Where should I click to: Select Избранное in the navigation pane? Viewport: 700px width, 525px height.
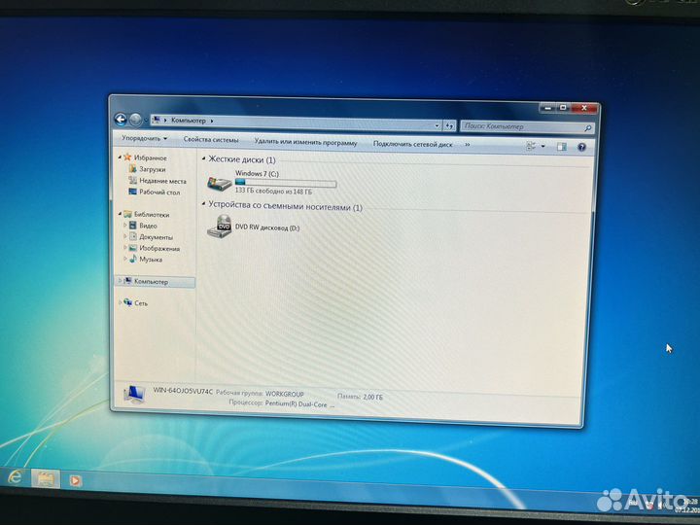151,158
